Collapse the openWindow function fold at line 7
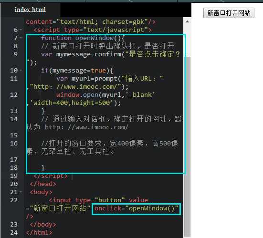Screen dimensions: 263x238 tap(21, 38)
